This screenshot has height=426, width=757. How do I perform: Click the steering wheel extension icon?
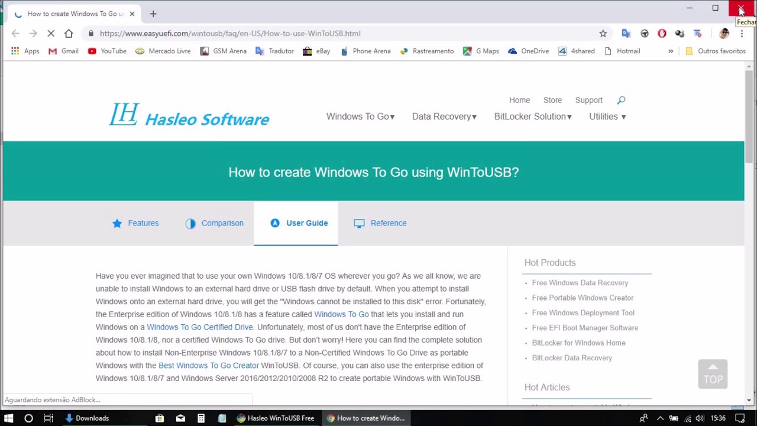pyautogui.click(x=645, y=34)
